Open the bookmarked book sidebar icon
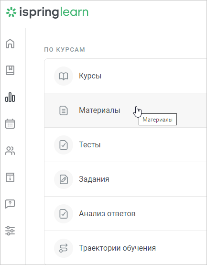This screenshot has width=207, height=265. point(10,70)
